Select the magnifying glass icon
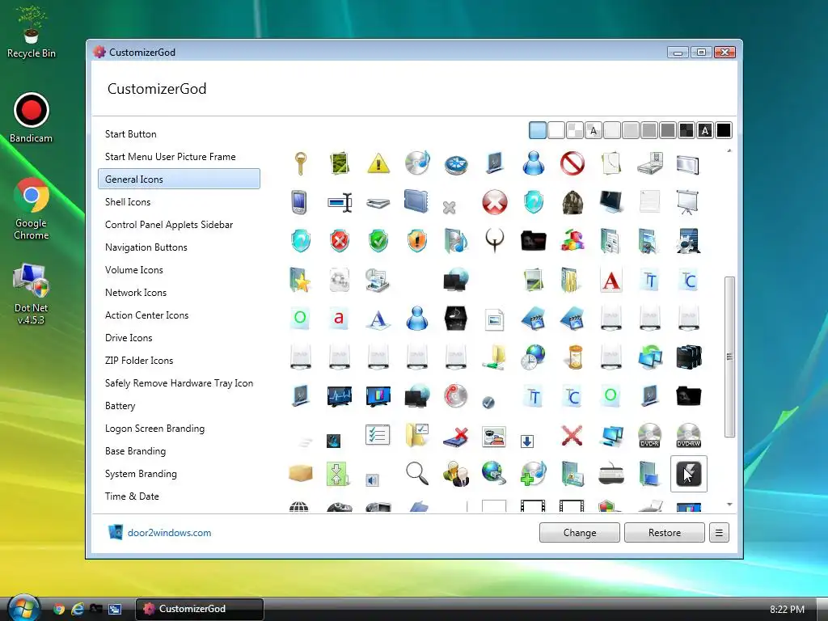The image size is (828, 621). click(416, 472)
